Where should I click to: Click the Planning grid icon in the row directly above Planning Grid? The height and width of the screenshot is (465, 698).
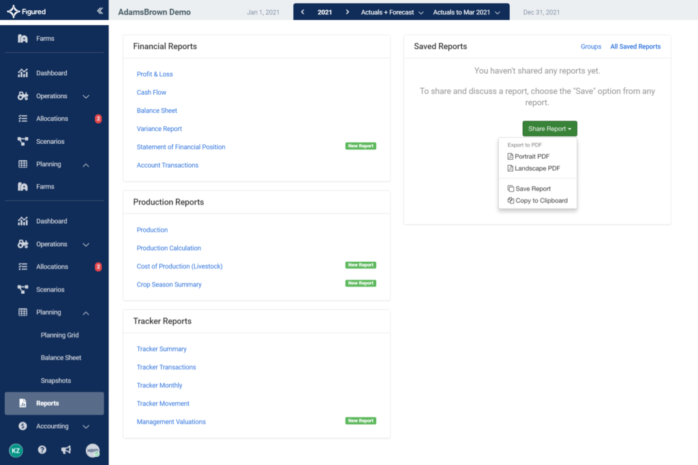pyautogui.click(x=22, y=312)
